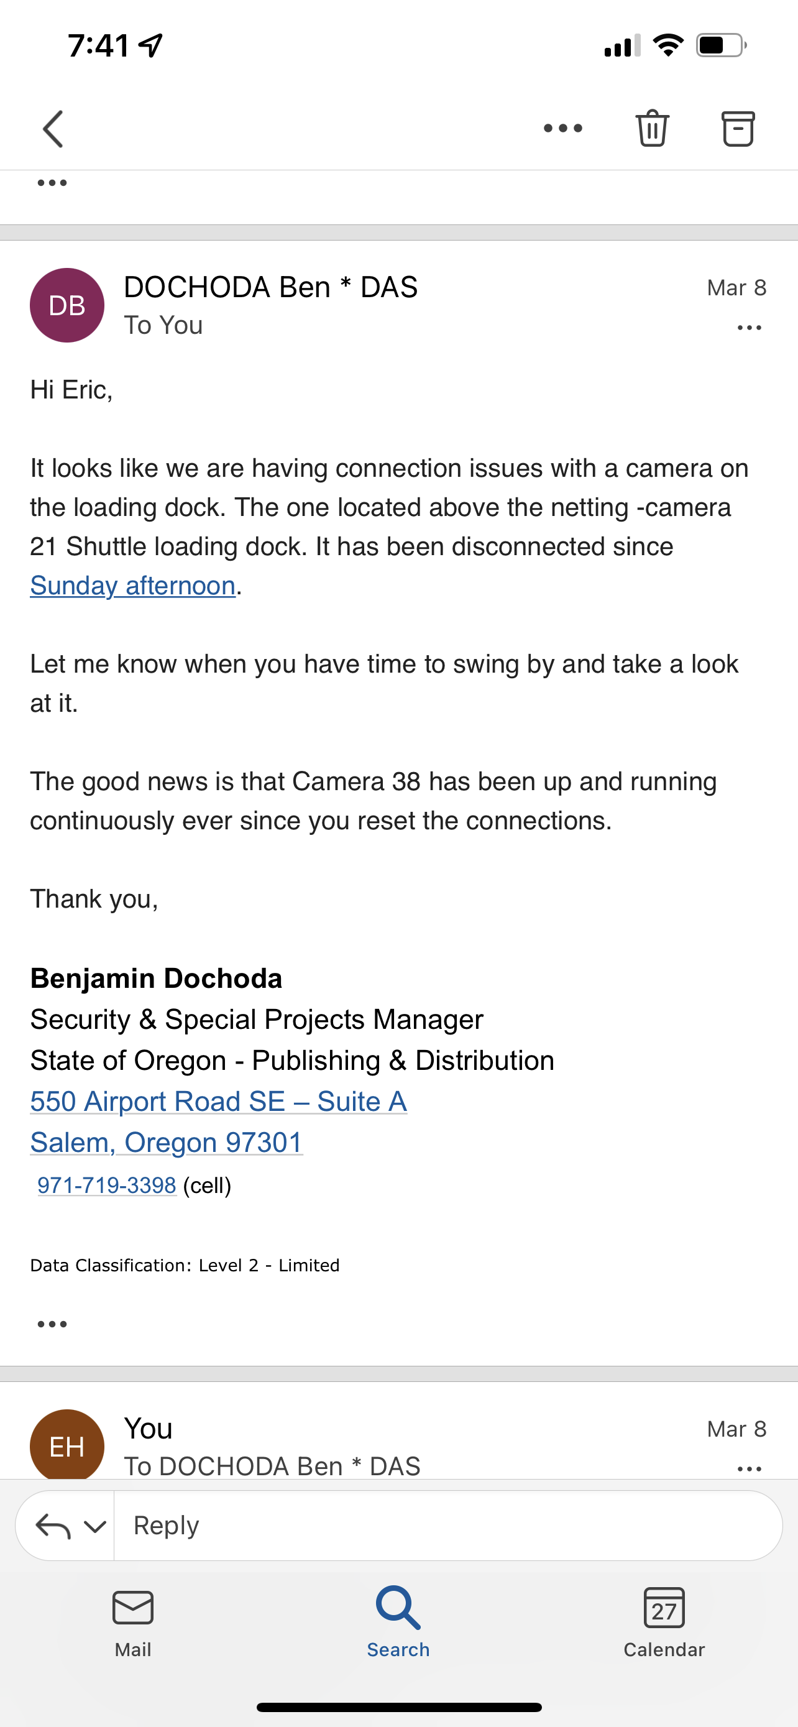
Task: Delete this email with the trash icon
Action: point(652,127)
